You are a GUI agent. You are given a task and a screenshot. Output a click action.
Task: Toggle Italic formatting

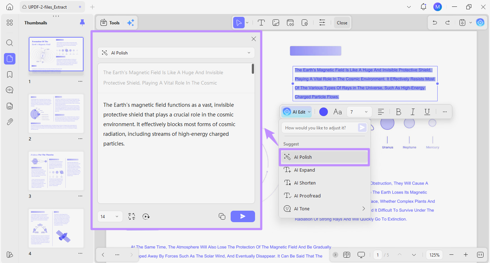[413, 112]
